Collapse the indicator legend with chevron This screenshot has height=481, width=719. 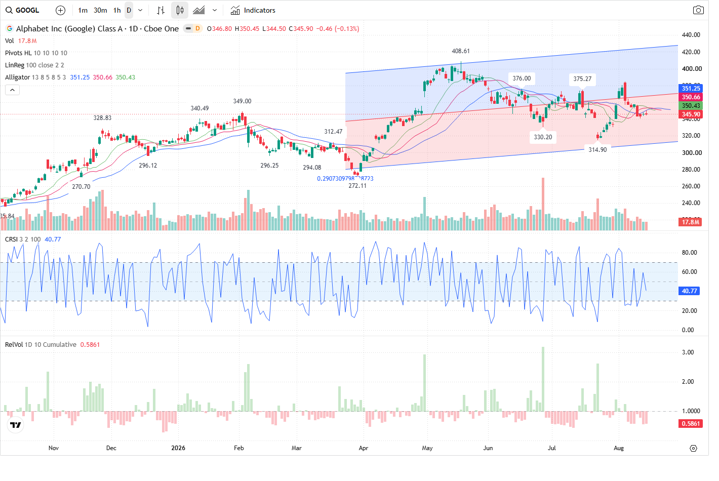pyautogui.click(x=12, y=90)
